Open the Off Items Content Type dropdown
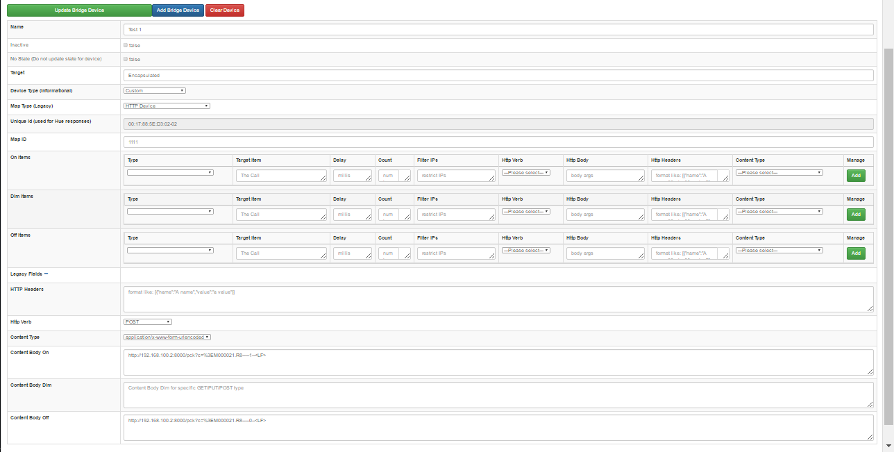The image size is (894, 452). [x=779, y=250]
